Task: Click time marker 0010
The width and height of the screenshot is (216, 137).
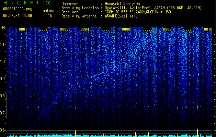Action: pyautogui.click(x=208, y=29)
